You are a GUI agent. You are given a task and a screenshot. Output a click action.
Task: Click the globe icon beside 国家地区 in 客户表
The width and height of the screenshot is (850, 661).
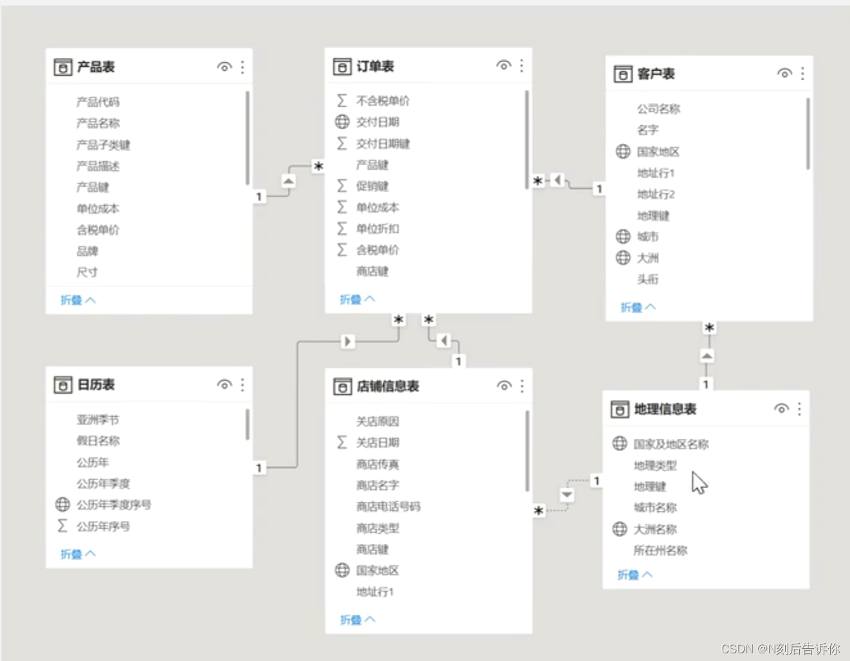click(x=623, y=151)
